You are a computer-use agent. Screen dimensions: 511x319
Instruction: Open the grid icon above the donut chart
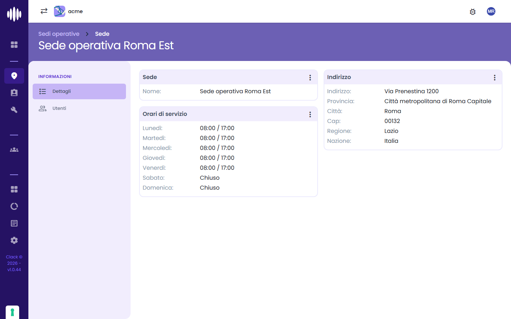click(14, 189)
